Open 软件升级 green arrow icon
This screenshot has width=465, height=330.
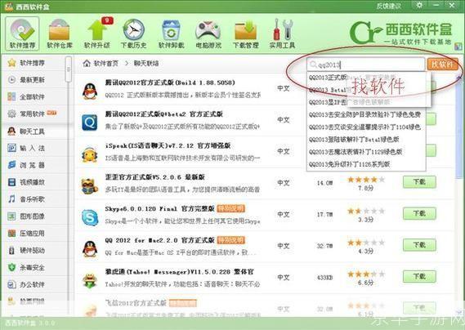[97, 33]
